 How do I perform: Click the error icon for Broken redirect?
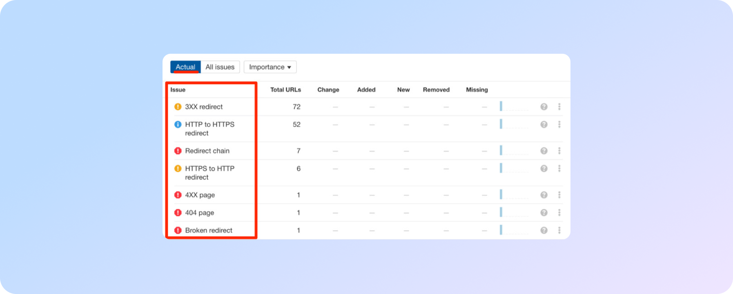point(178,230)
